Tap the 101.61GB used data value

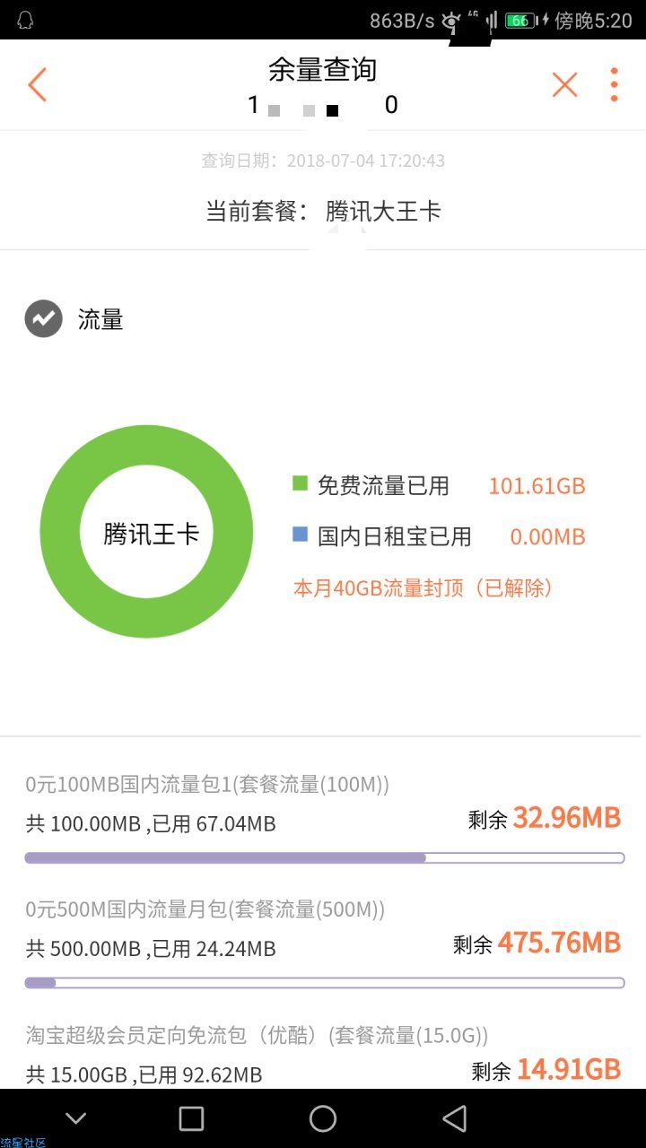(x=537, y=486)
